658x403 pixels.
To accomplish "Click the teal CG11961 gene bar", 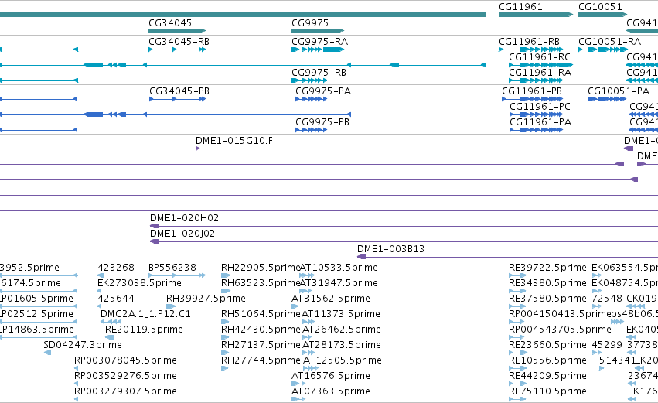I will [x=536, y=15].
